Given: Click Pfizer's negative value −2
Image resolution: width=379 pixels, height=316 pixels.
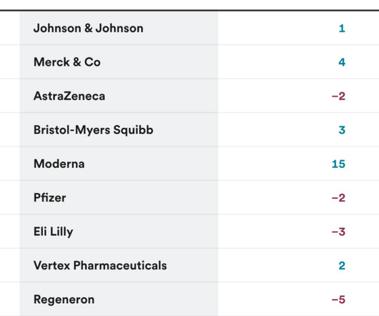Looking at the screenshot, I should [338, 198].
